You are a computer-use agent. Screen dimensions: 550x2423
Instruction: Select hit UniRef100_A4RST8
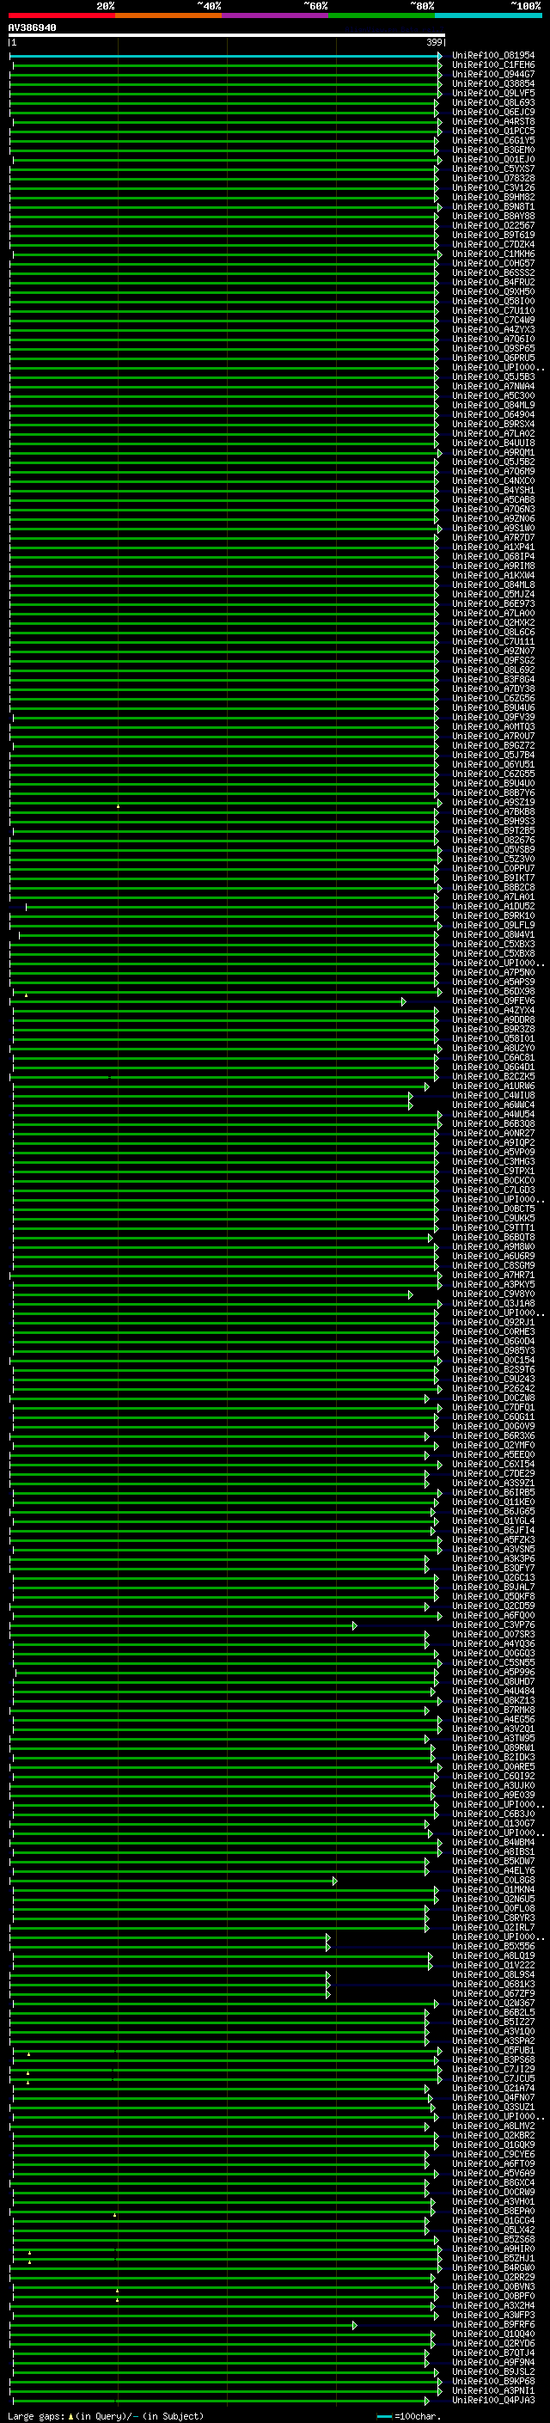click(492, 121)
